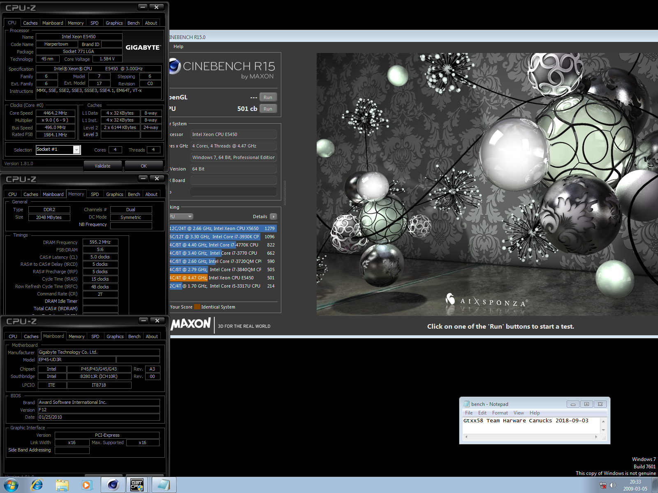Select ranking row Intel Core i5-3317U
The height and width of the screenshot is (493, 658).
click(x=223, y=286)
